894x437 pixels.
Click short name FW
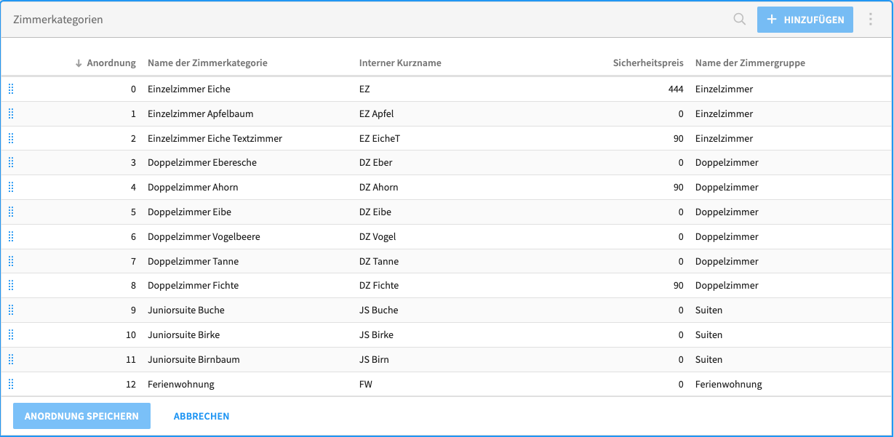coord(366,384)
